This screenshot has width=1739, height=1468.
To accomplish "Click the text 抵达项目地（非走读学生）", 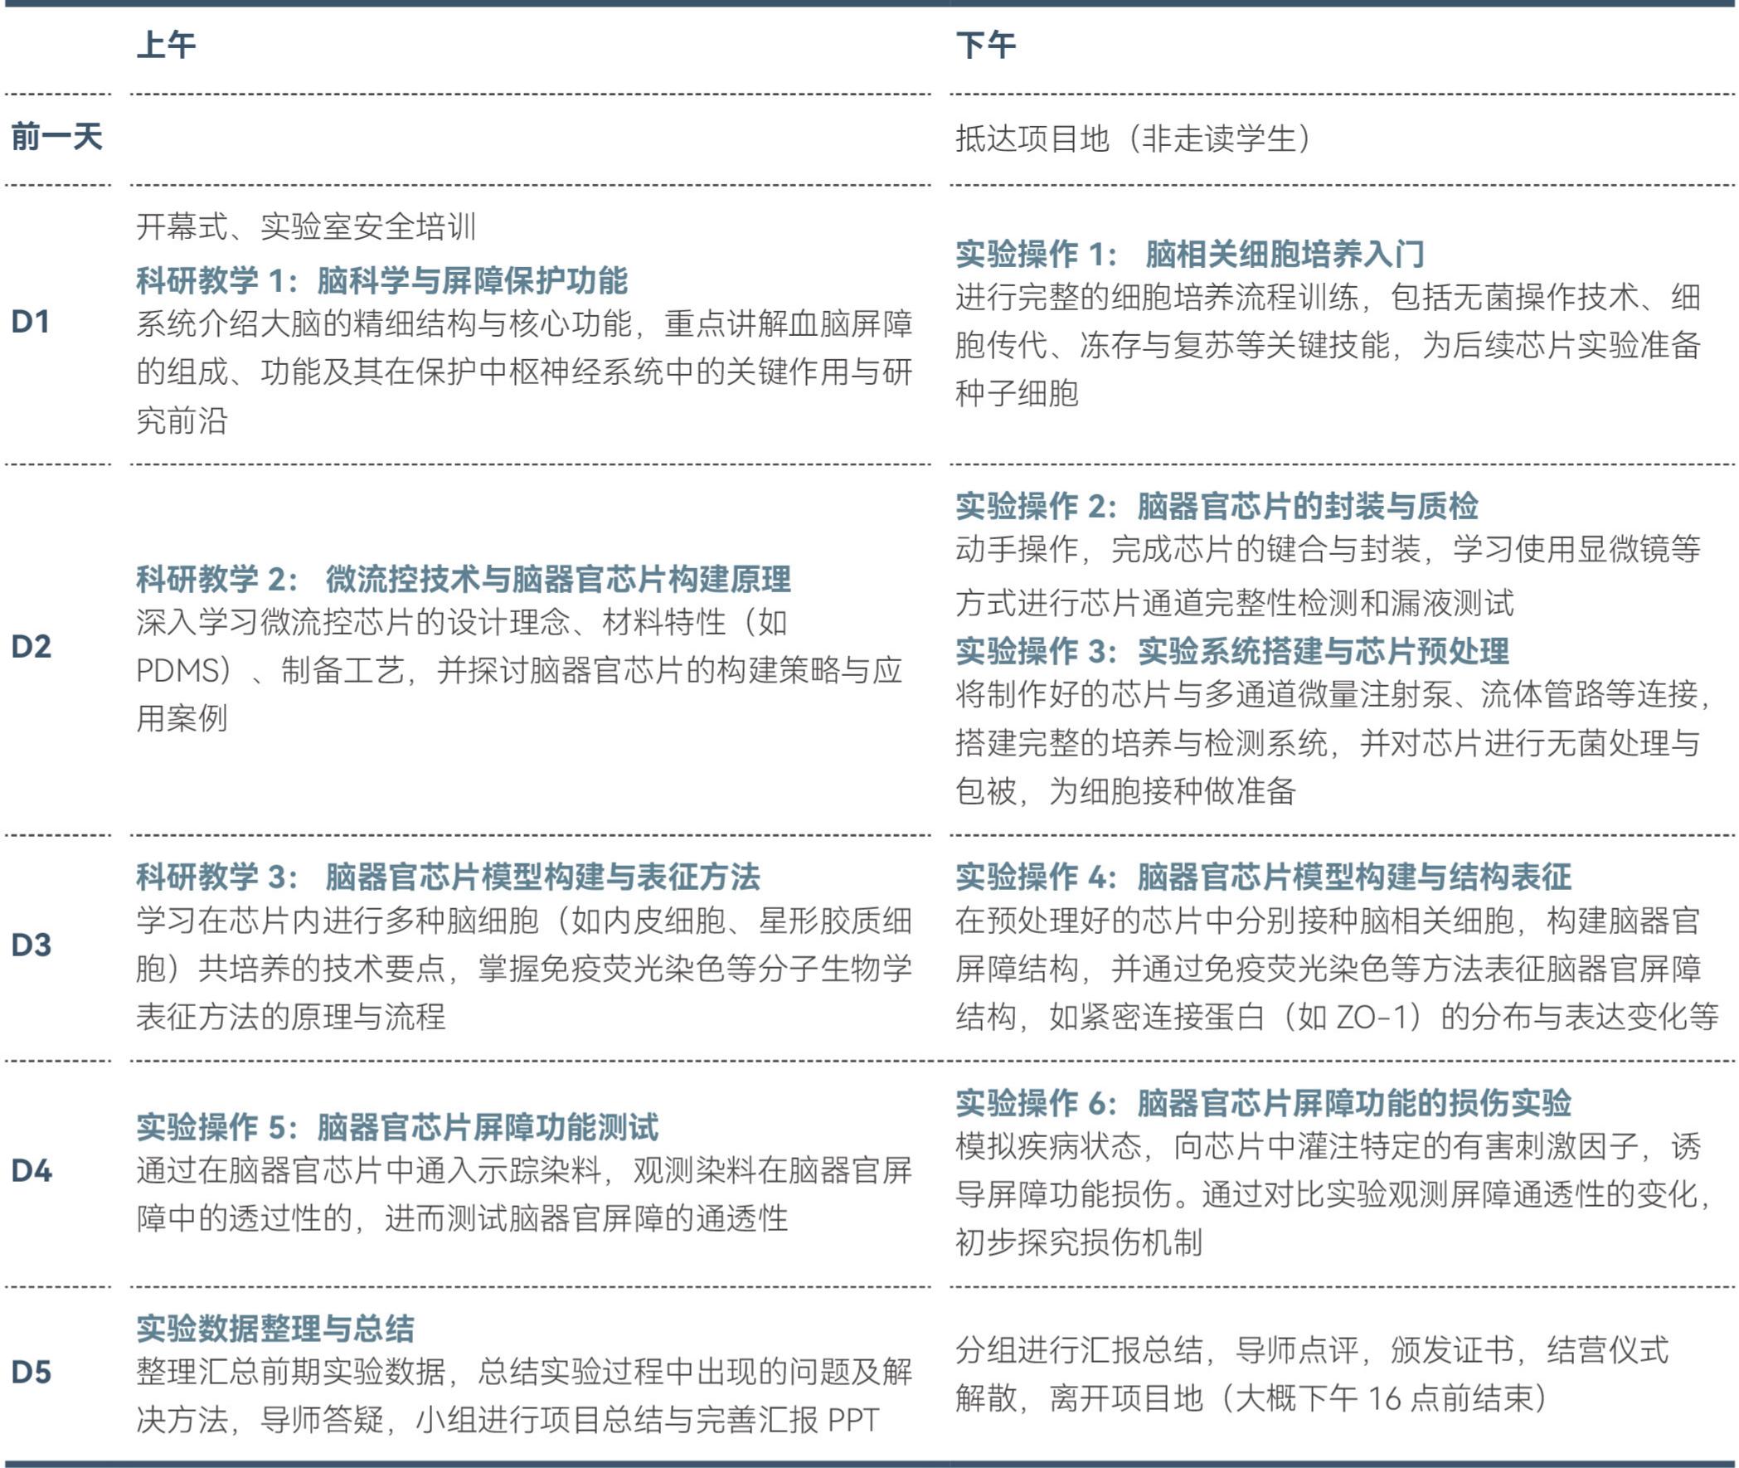I will click(1136, 139).
